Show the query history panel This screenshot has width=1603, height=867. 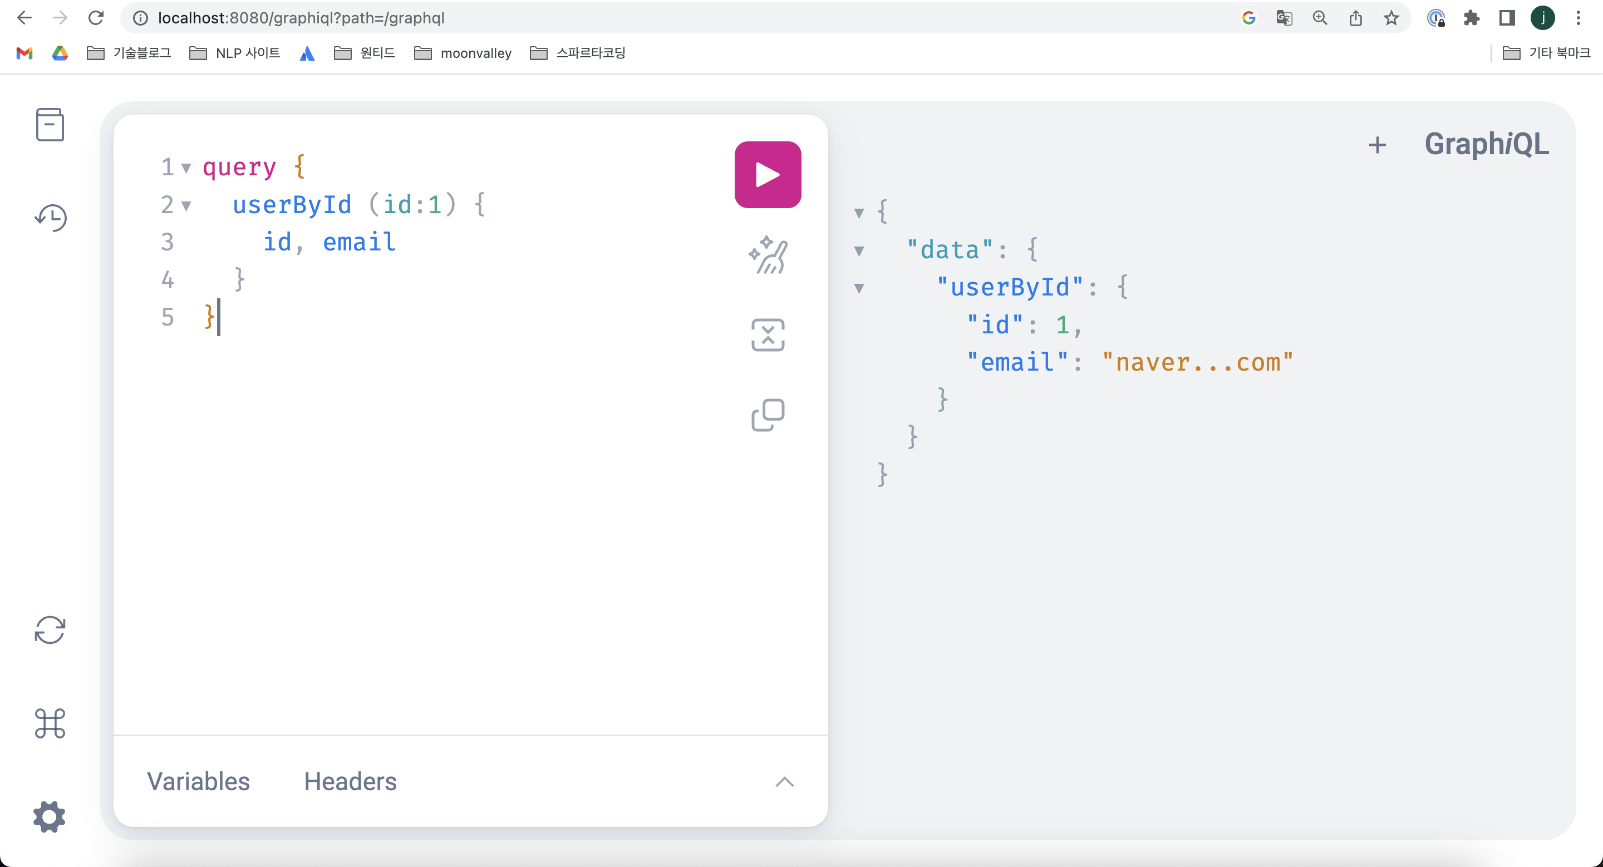coord(50,218)
